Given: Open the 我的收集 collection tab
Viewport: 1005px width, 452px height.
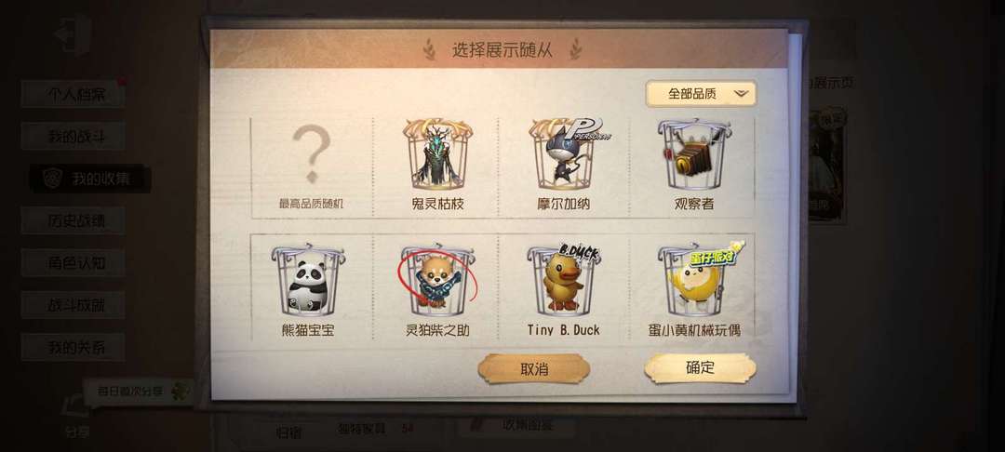Looking at the screenshot, I should (x=89, y=179).
